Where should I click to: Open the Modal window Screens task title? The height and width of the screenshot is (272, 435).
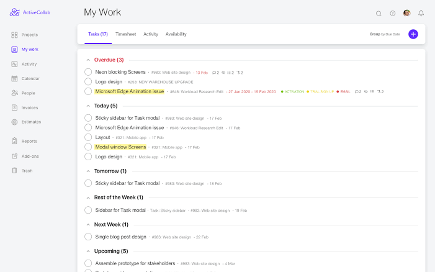(x=120, y=147)
